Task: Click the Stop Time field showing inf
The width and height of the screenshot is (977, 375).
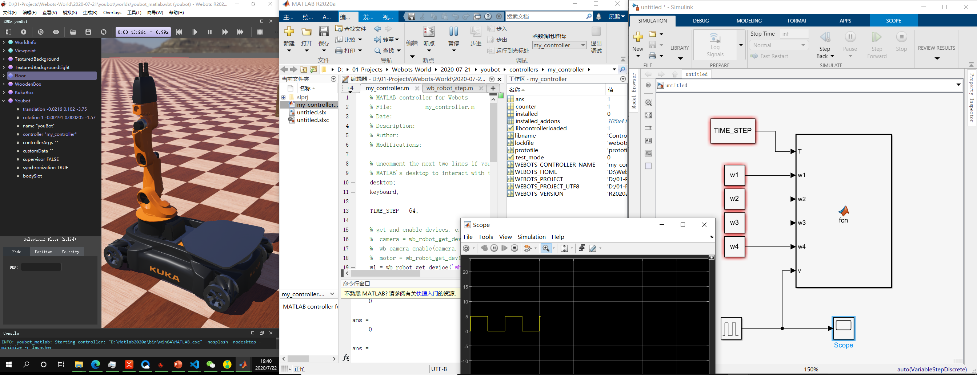Action: pos(794,33)
